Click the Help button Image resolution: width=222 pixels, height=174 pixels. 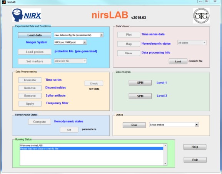tap(195, 147)
